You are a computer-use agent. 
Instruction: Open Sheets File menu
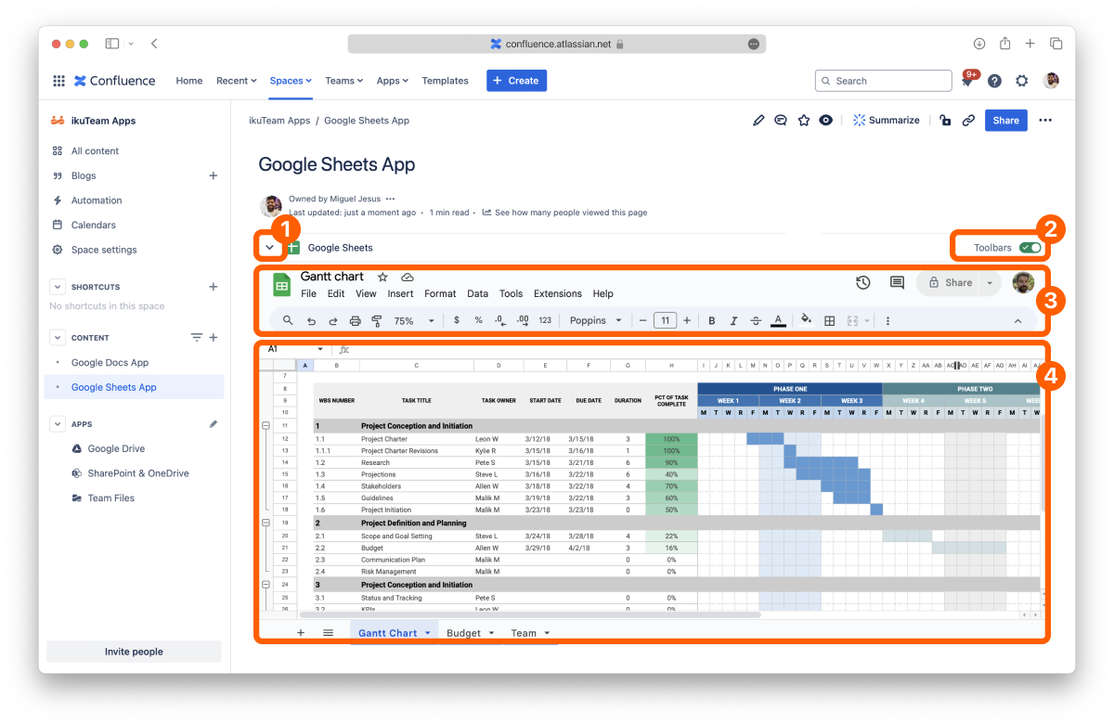click(x=308, y=293)
